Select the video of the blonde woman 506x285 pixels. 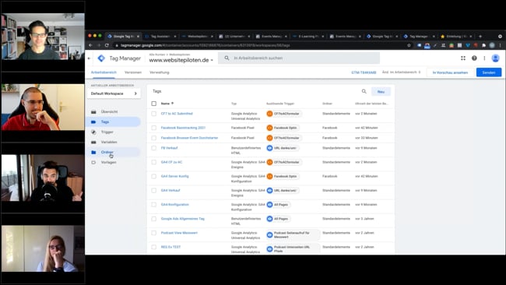(43, 248)
